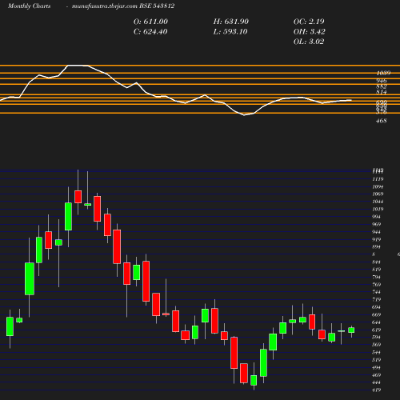This screenshot has width=400, height=400.
Task: Click the '1039' label on upper indicator axis
Action: coord(383,73)
